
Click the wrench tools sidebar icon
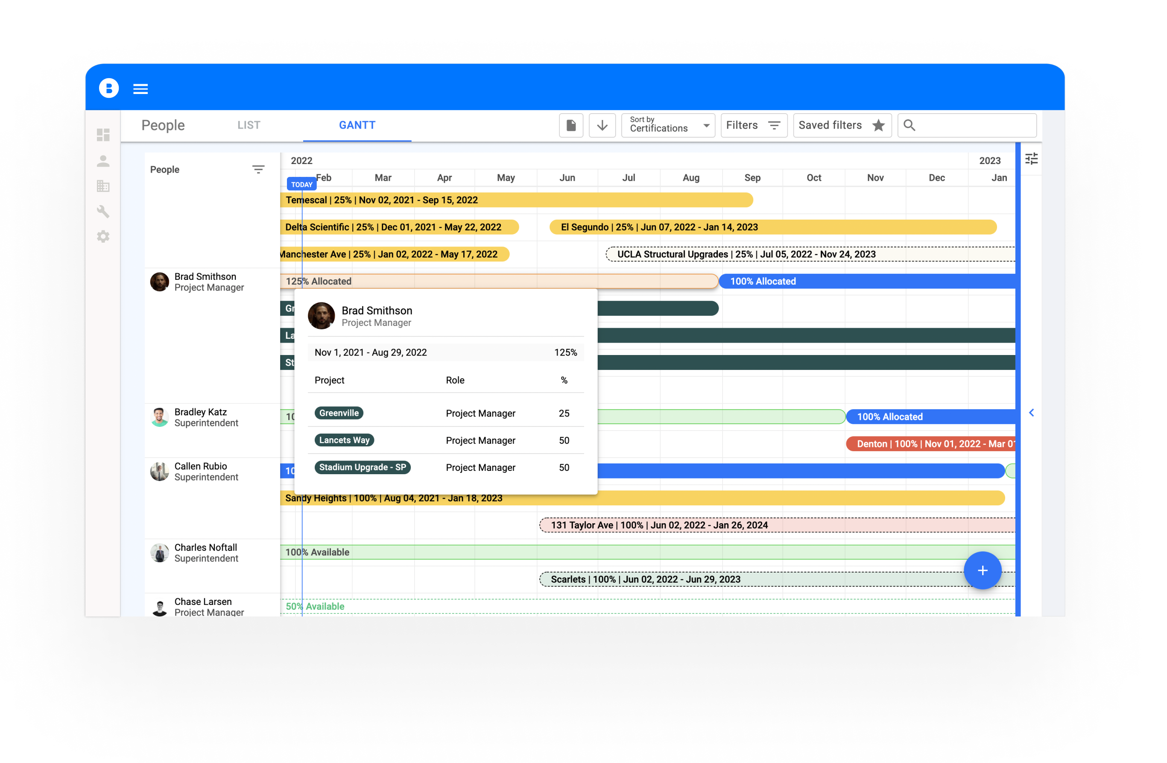pos(103,211)
